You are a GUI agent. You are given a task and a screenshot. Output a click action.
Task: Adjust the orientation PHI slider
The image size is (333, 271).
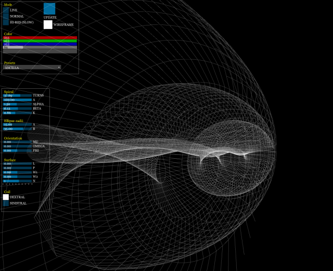click(x=17, y=151)
